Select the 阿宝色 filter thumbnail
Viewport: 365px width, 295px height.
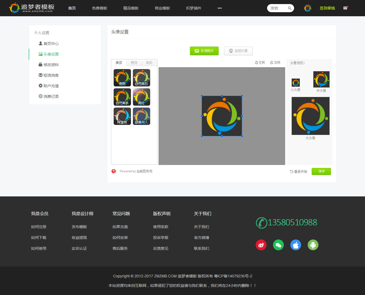click(122, 116)
